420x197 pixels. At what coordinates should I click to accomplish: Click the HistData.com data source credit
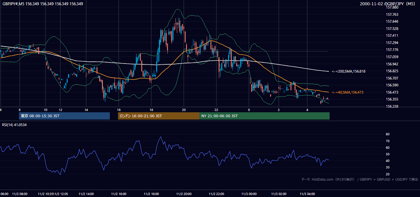click(x=360, y=179)
